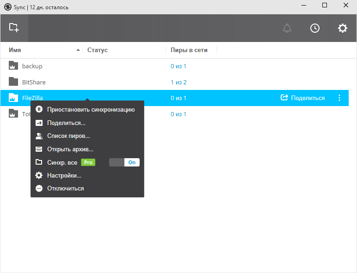Image resolution: width=357 pixels, height=273 pixels.
Task: Choose Поделиться... in context menu
Action: coord(66,123)
